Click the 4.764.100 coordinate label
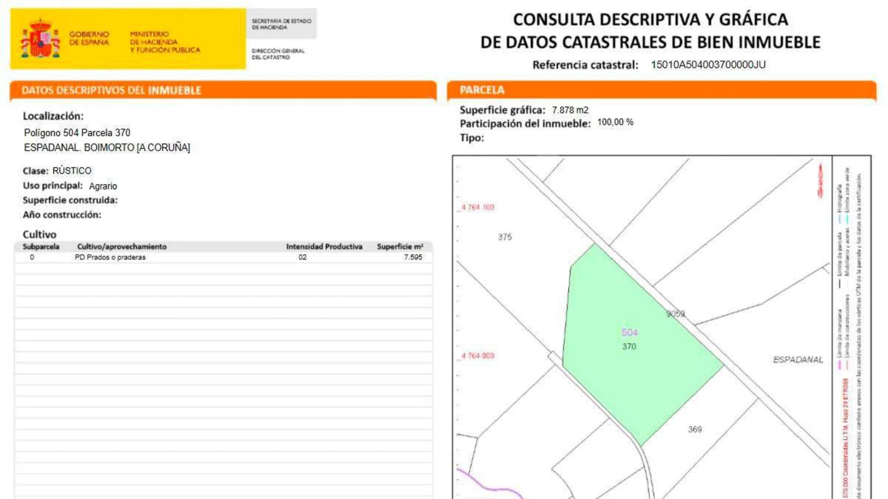Viewport: 888px width, 499px height. click(477, 208)
